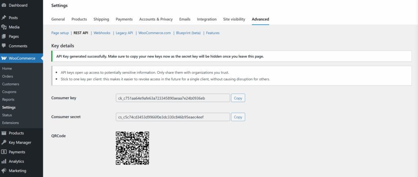The image size is (418, 177).
Task: Click the WooCommerce logo icon
Action: [4, 58]
